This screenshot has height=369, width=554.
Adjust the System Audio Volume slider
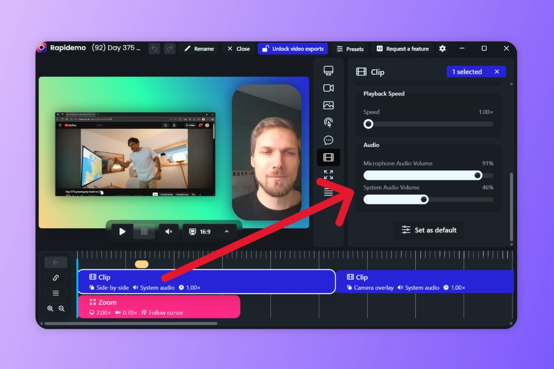coord(424,199)
